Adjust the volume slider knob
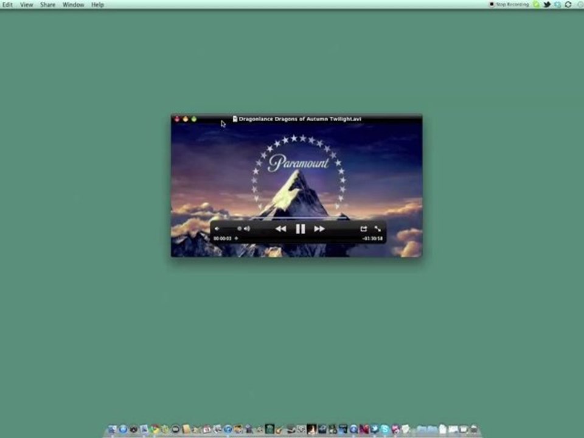 [239, 229]
